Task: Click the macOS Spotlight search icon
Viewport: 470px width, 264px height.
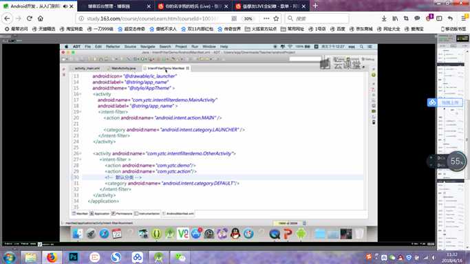Action: click(361, 47)
